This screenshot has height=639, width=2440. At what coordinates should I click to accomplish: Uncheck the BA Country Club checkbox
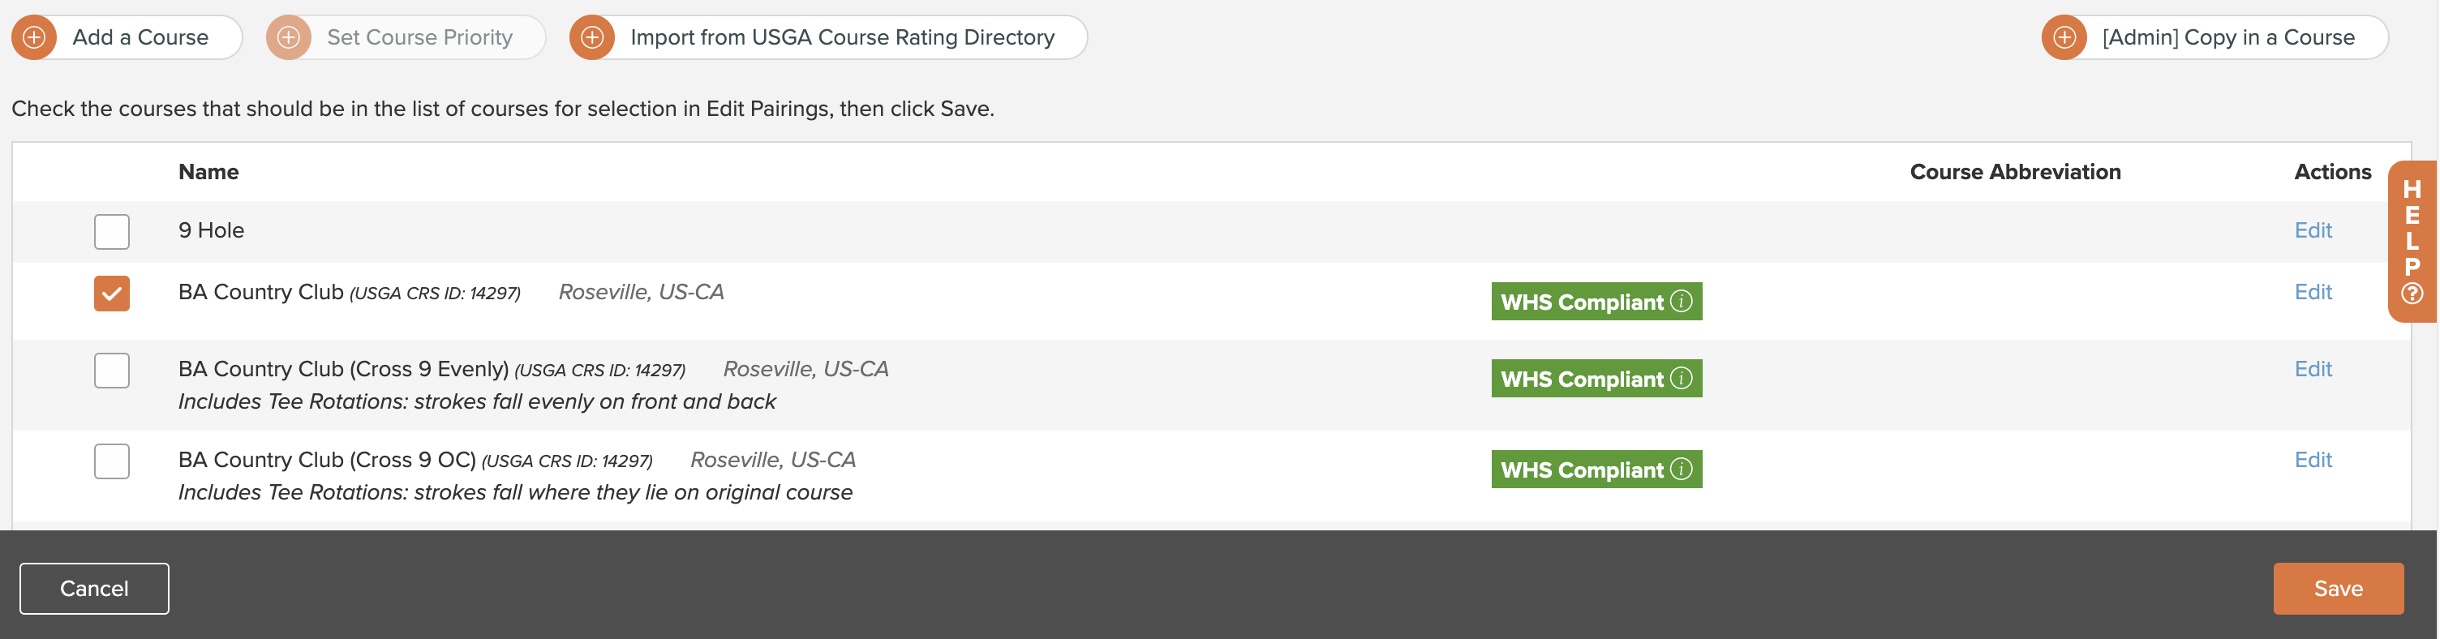[x=112, y=294]
